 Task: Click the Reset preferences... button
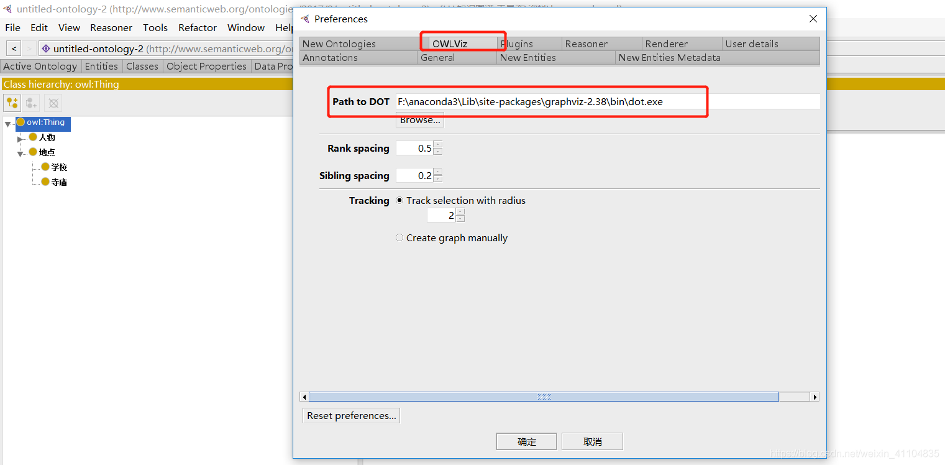[x=352, y=416]
